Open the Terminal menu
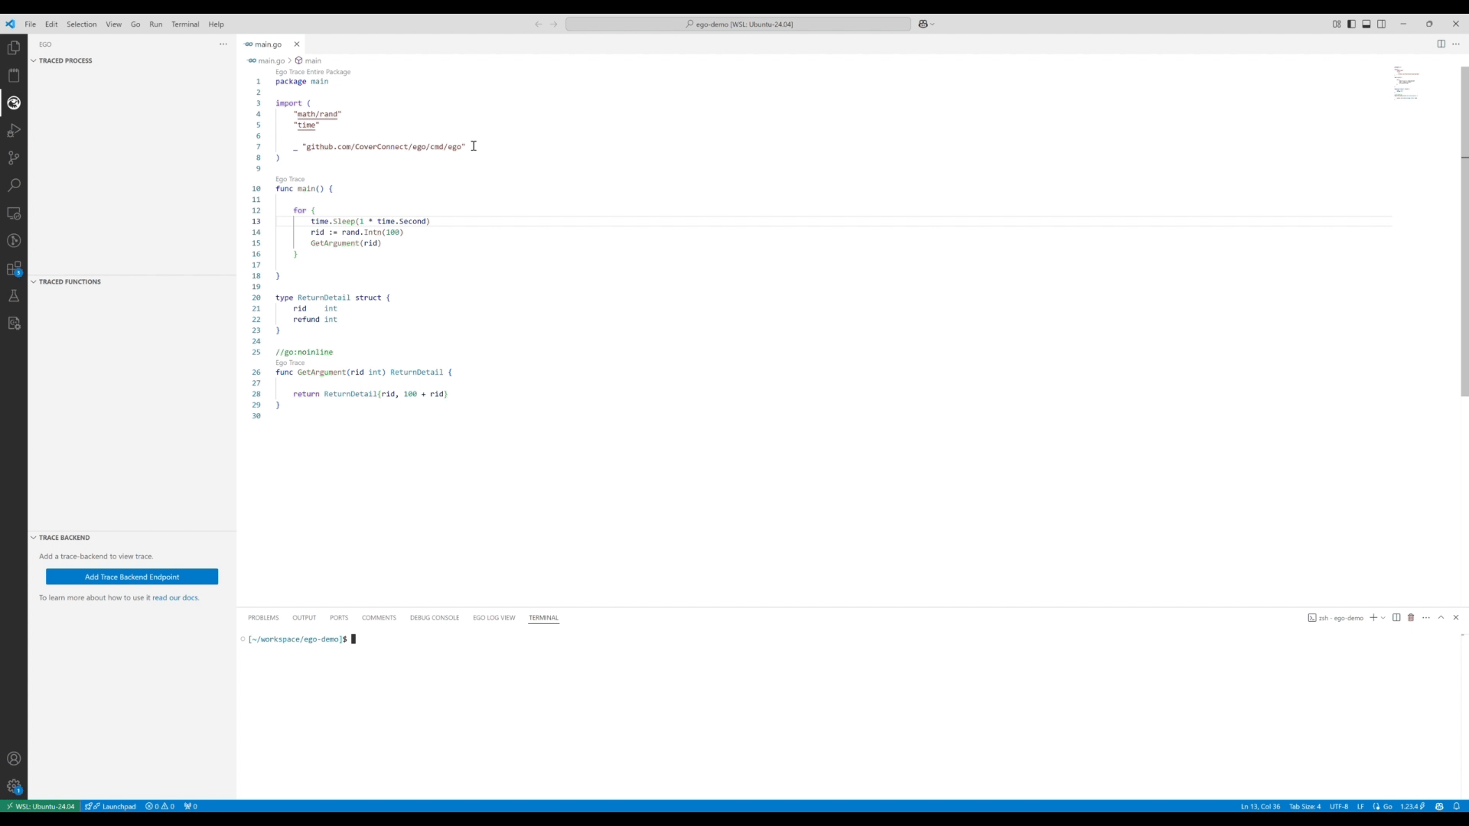The width and height of the screenshot is (1469, 826). pos(185,24)
